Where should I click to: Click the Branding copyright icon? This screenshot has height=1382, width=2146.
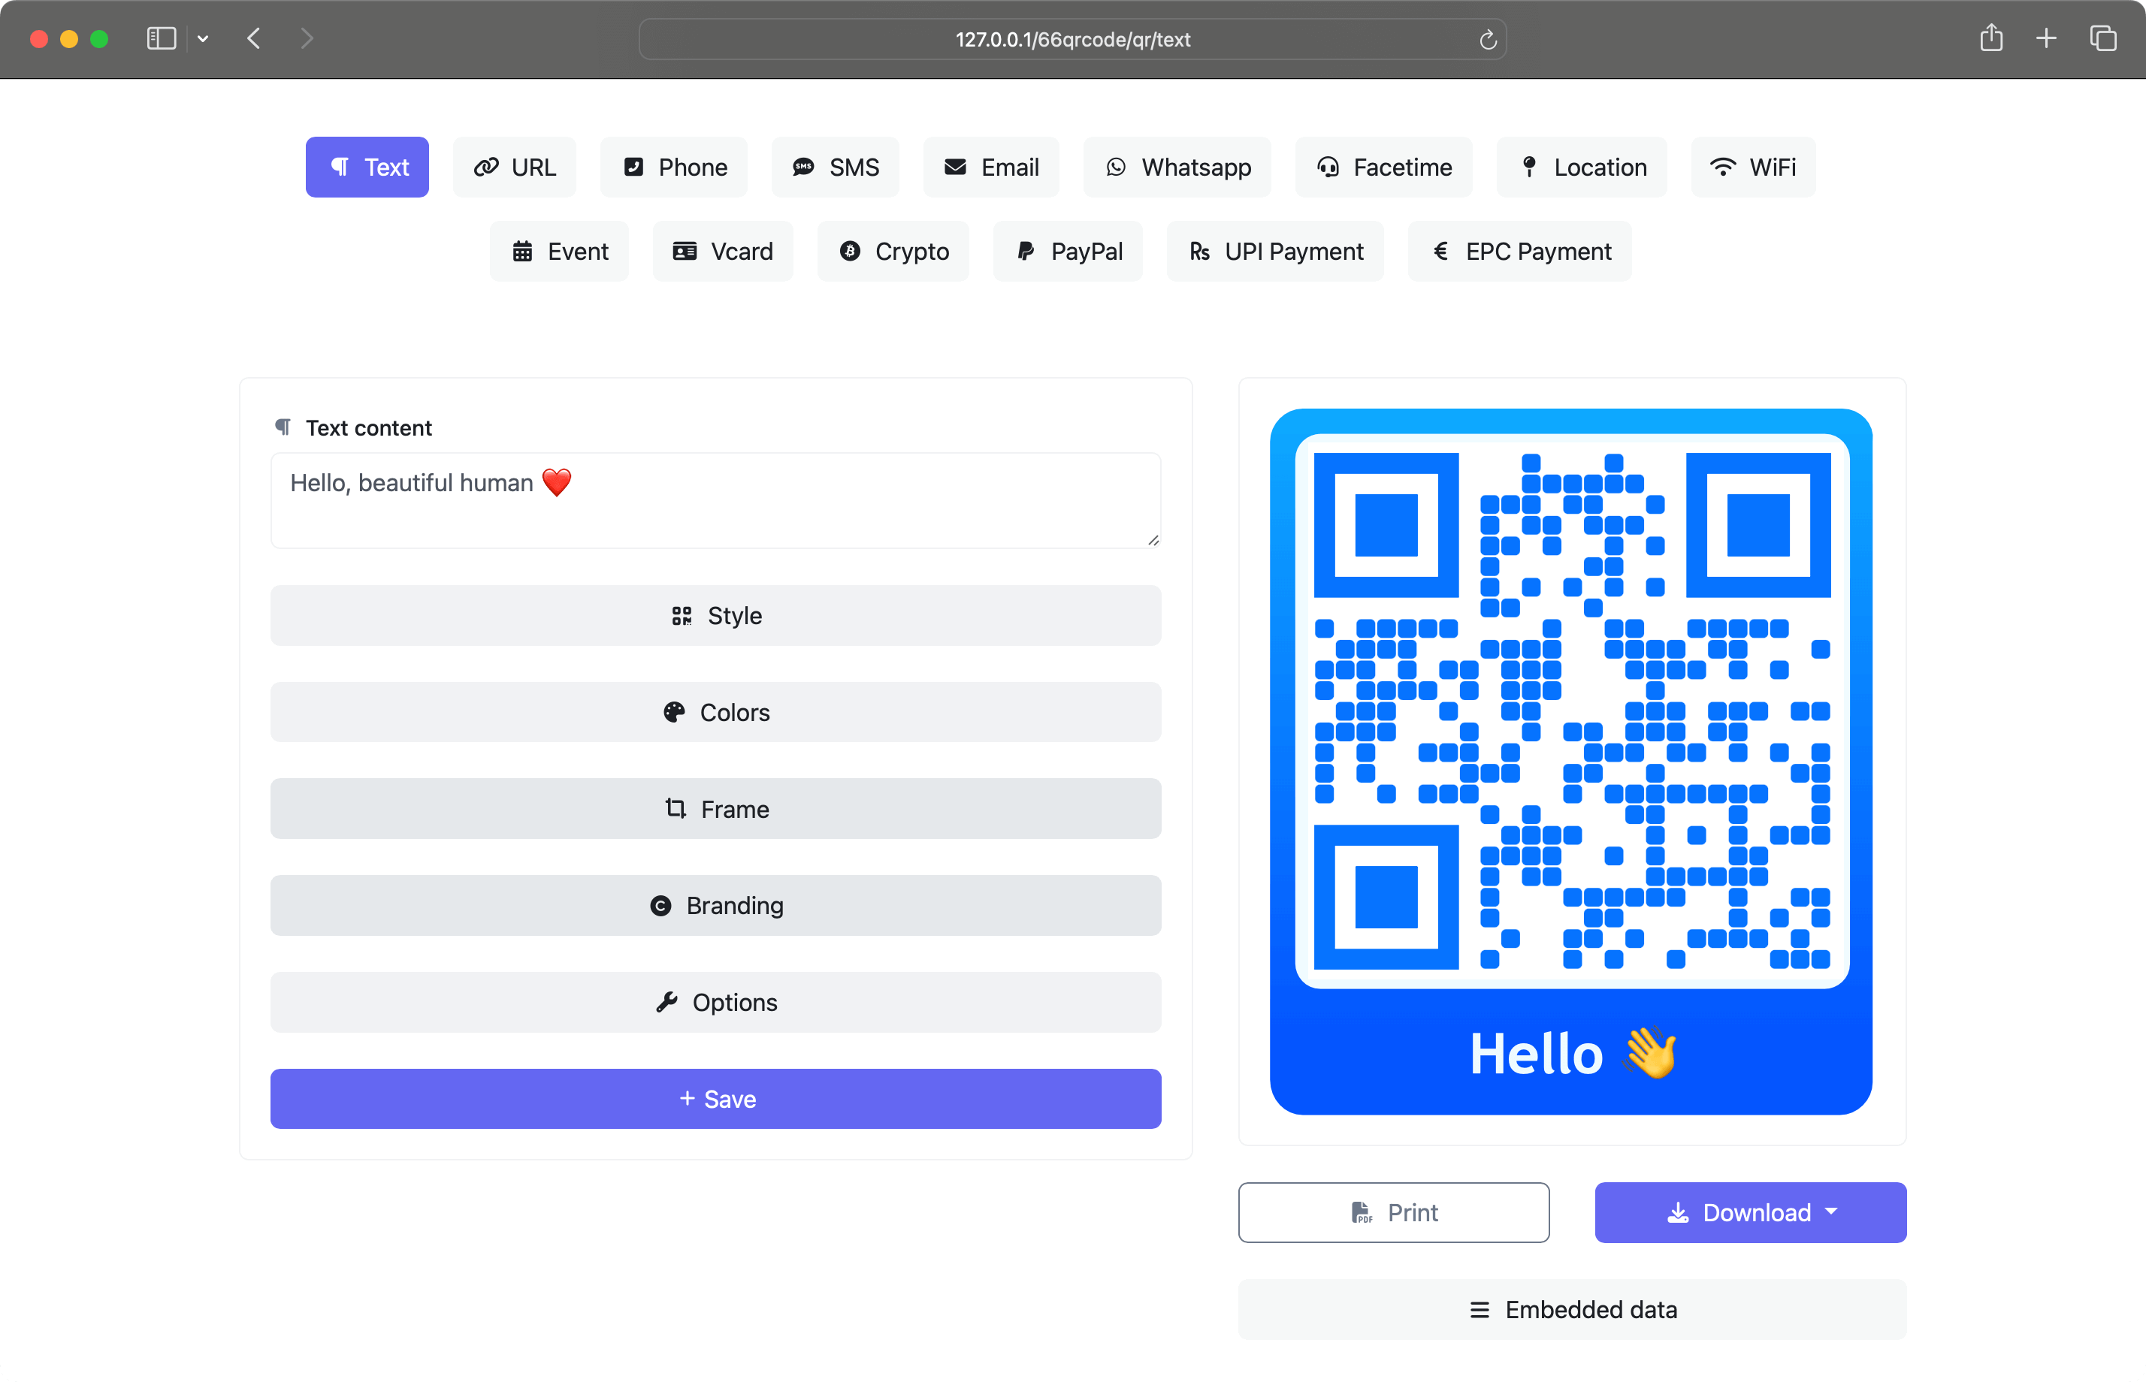coord(660,907)
